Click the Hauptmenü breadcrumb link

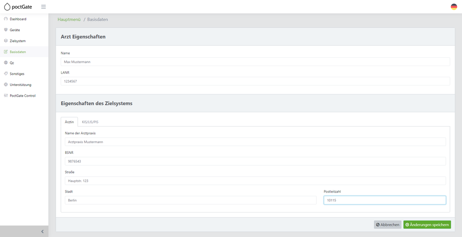click(x=69, y=19)
